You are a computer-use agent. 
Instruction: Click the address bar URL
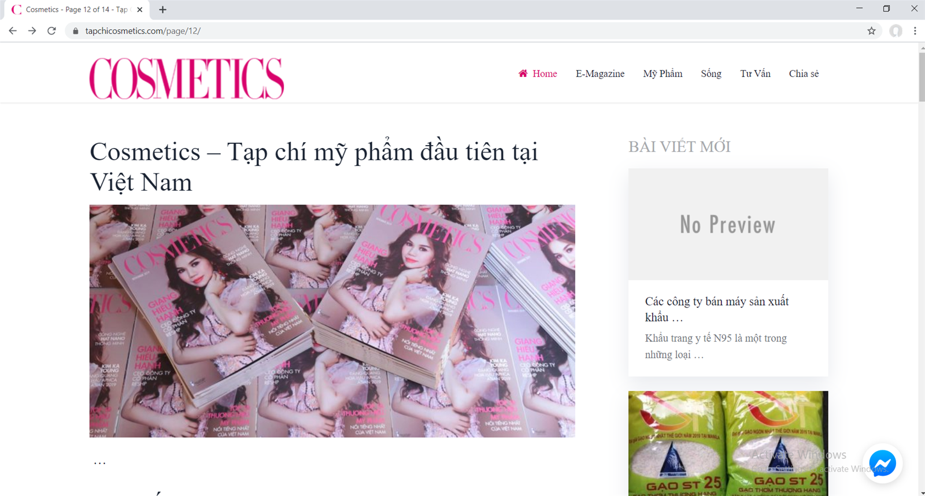pyautogui.click(x=143, y=31)
